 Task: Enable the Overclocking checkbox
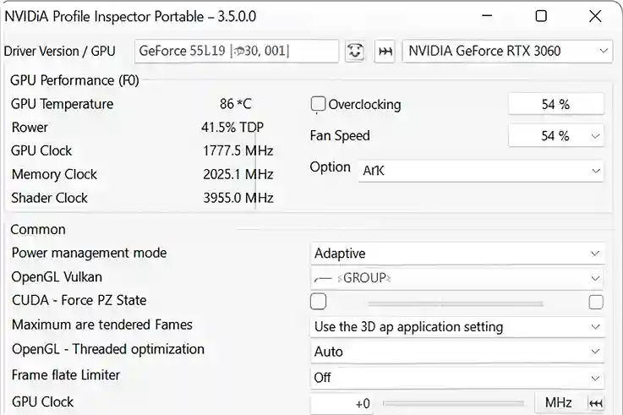pyautogui.click(x=318, y=104)
